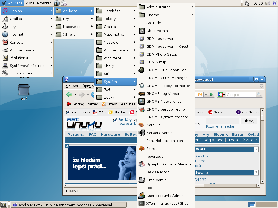Launch GNOME partition editor
This screenshot has height=208, width=278.
166,109
